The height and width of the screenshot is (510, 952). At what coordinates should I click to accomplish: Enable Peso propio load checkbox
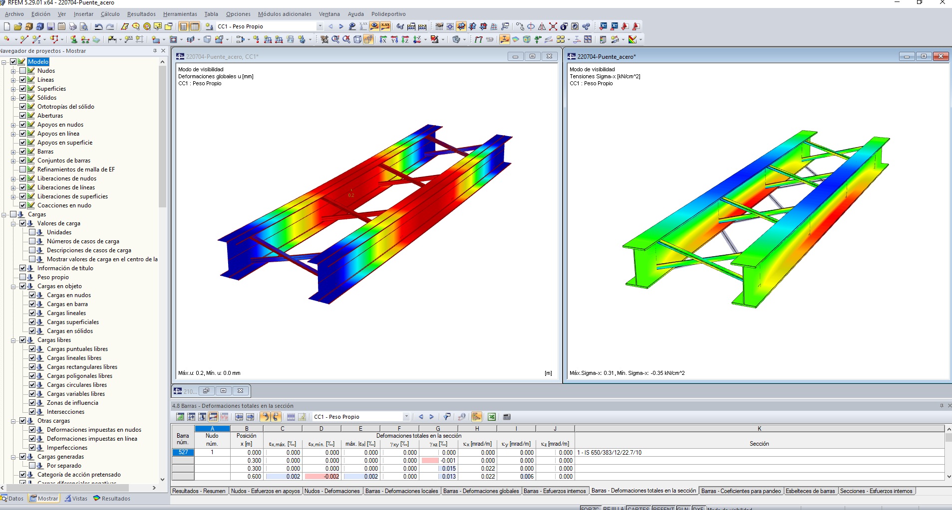22,277
